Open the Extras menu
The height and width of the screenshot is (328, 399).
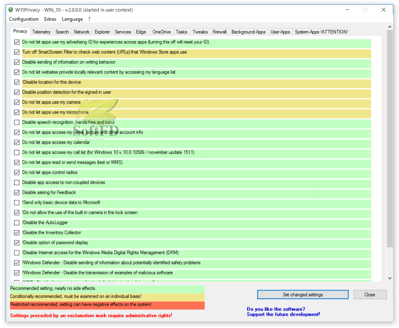(50, 19)
